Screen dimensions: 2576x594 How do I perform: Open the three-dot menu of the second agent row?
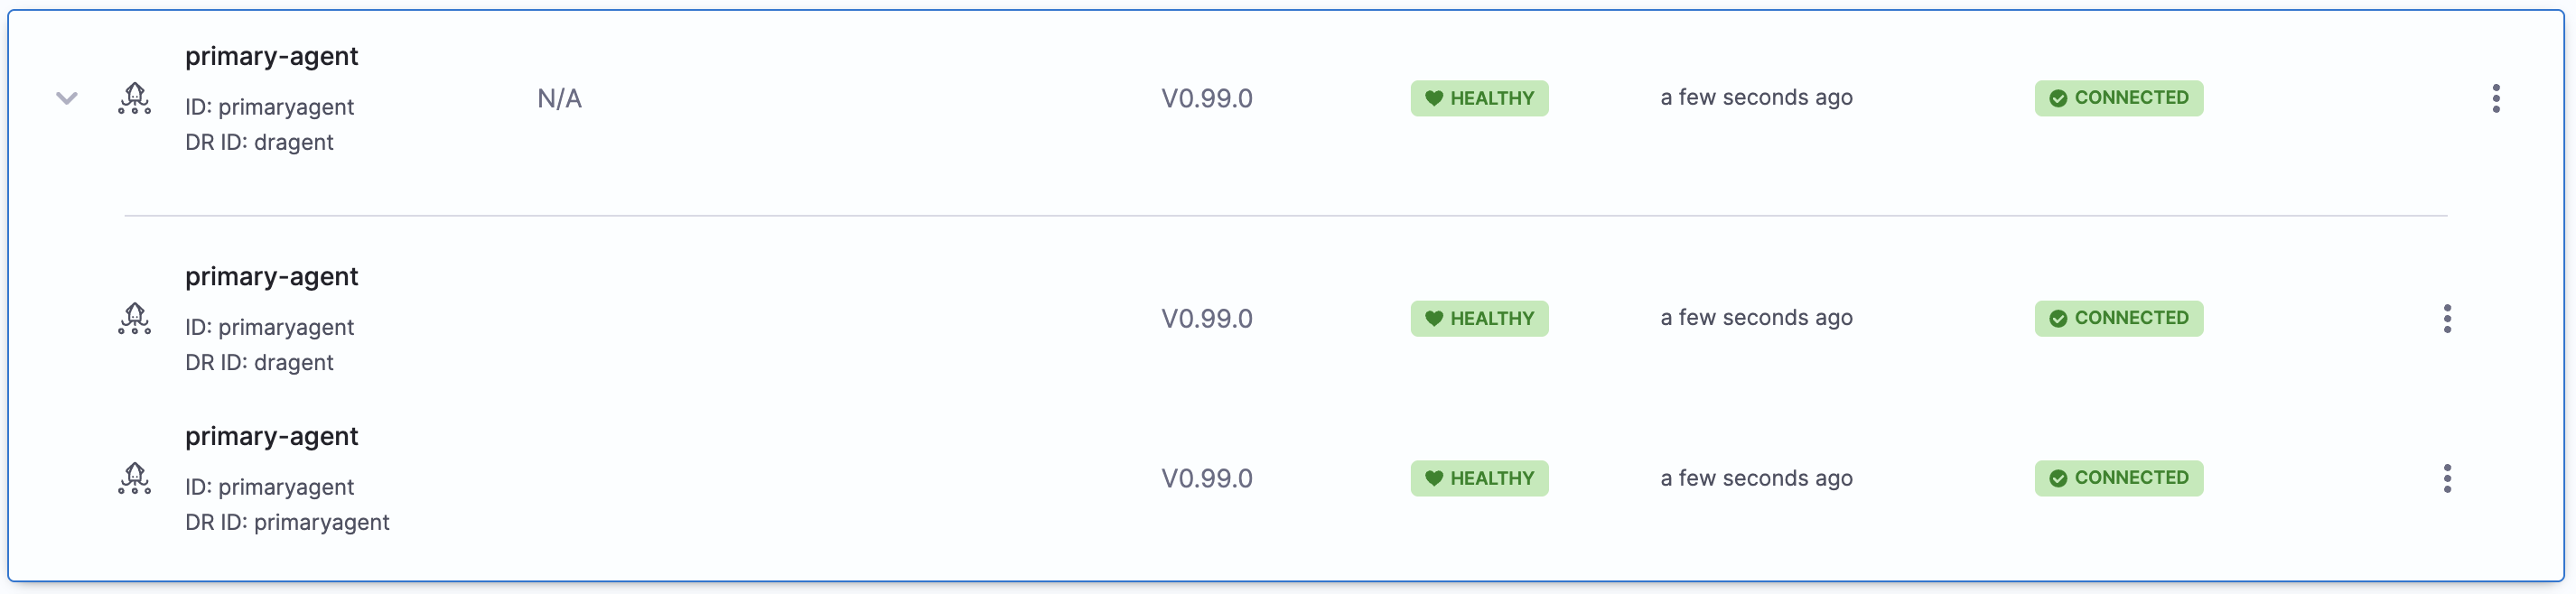point(2446,318)
